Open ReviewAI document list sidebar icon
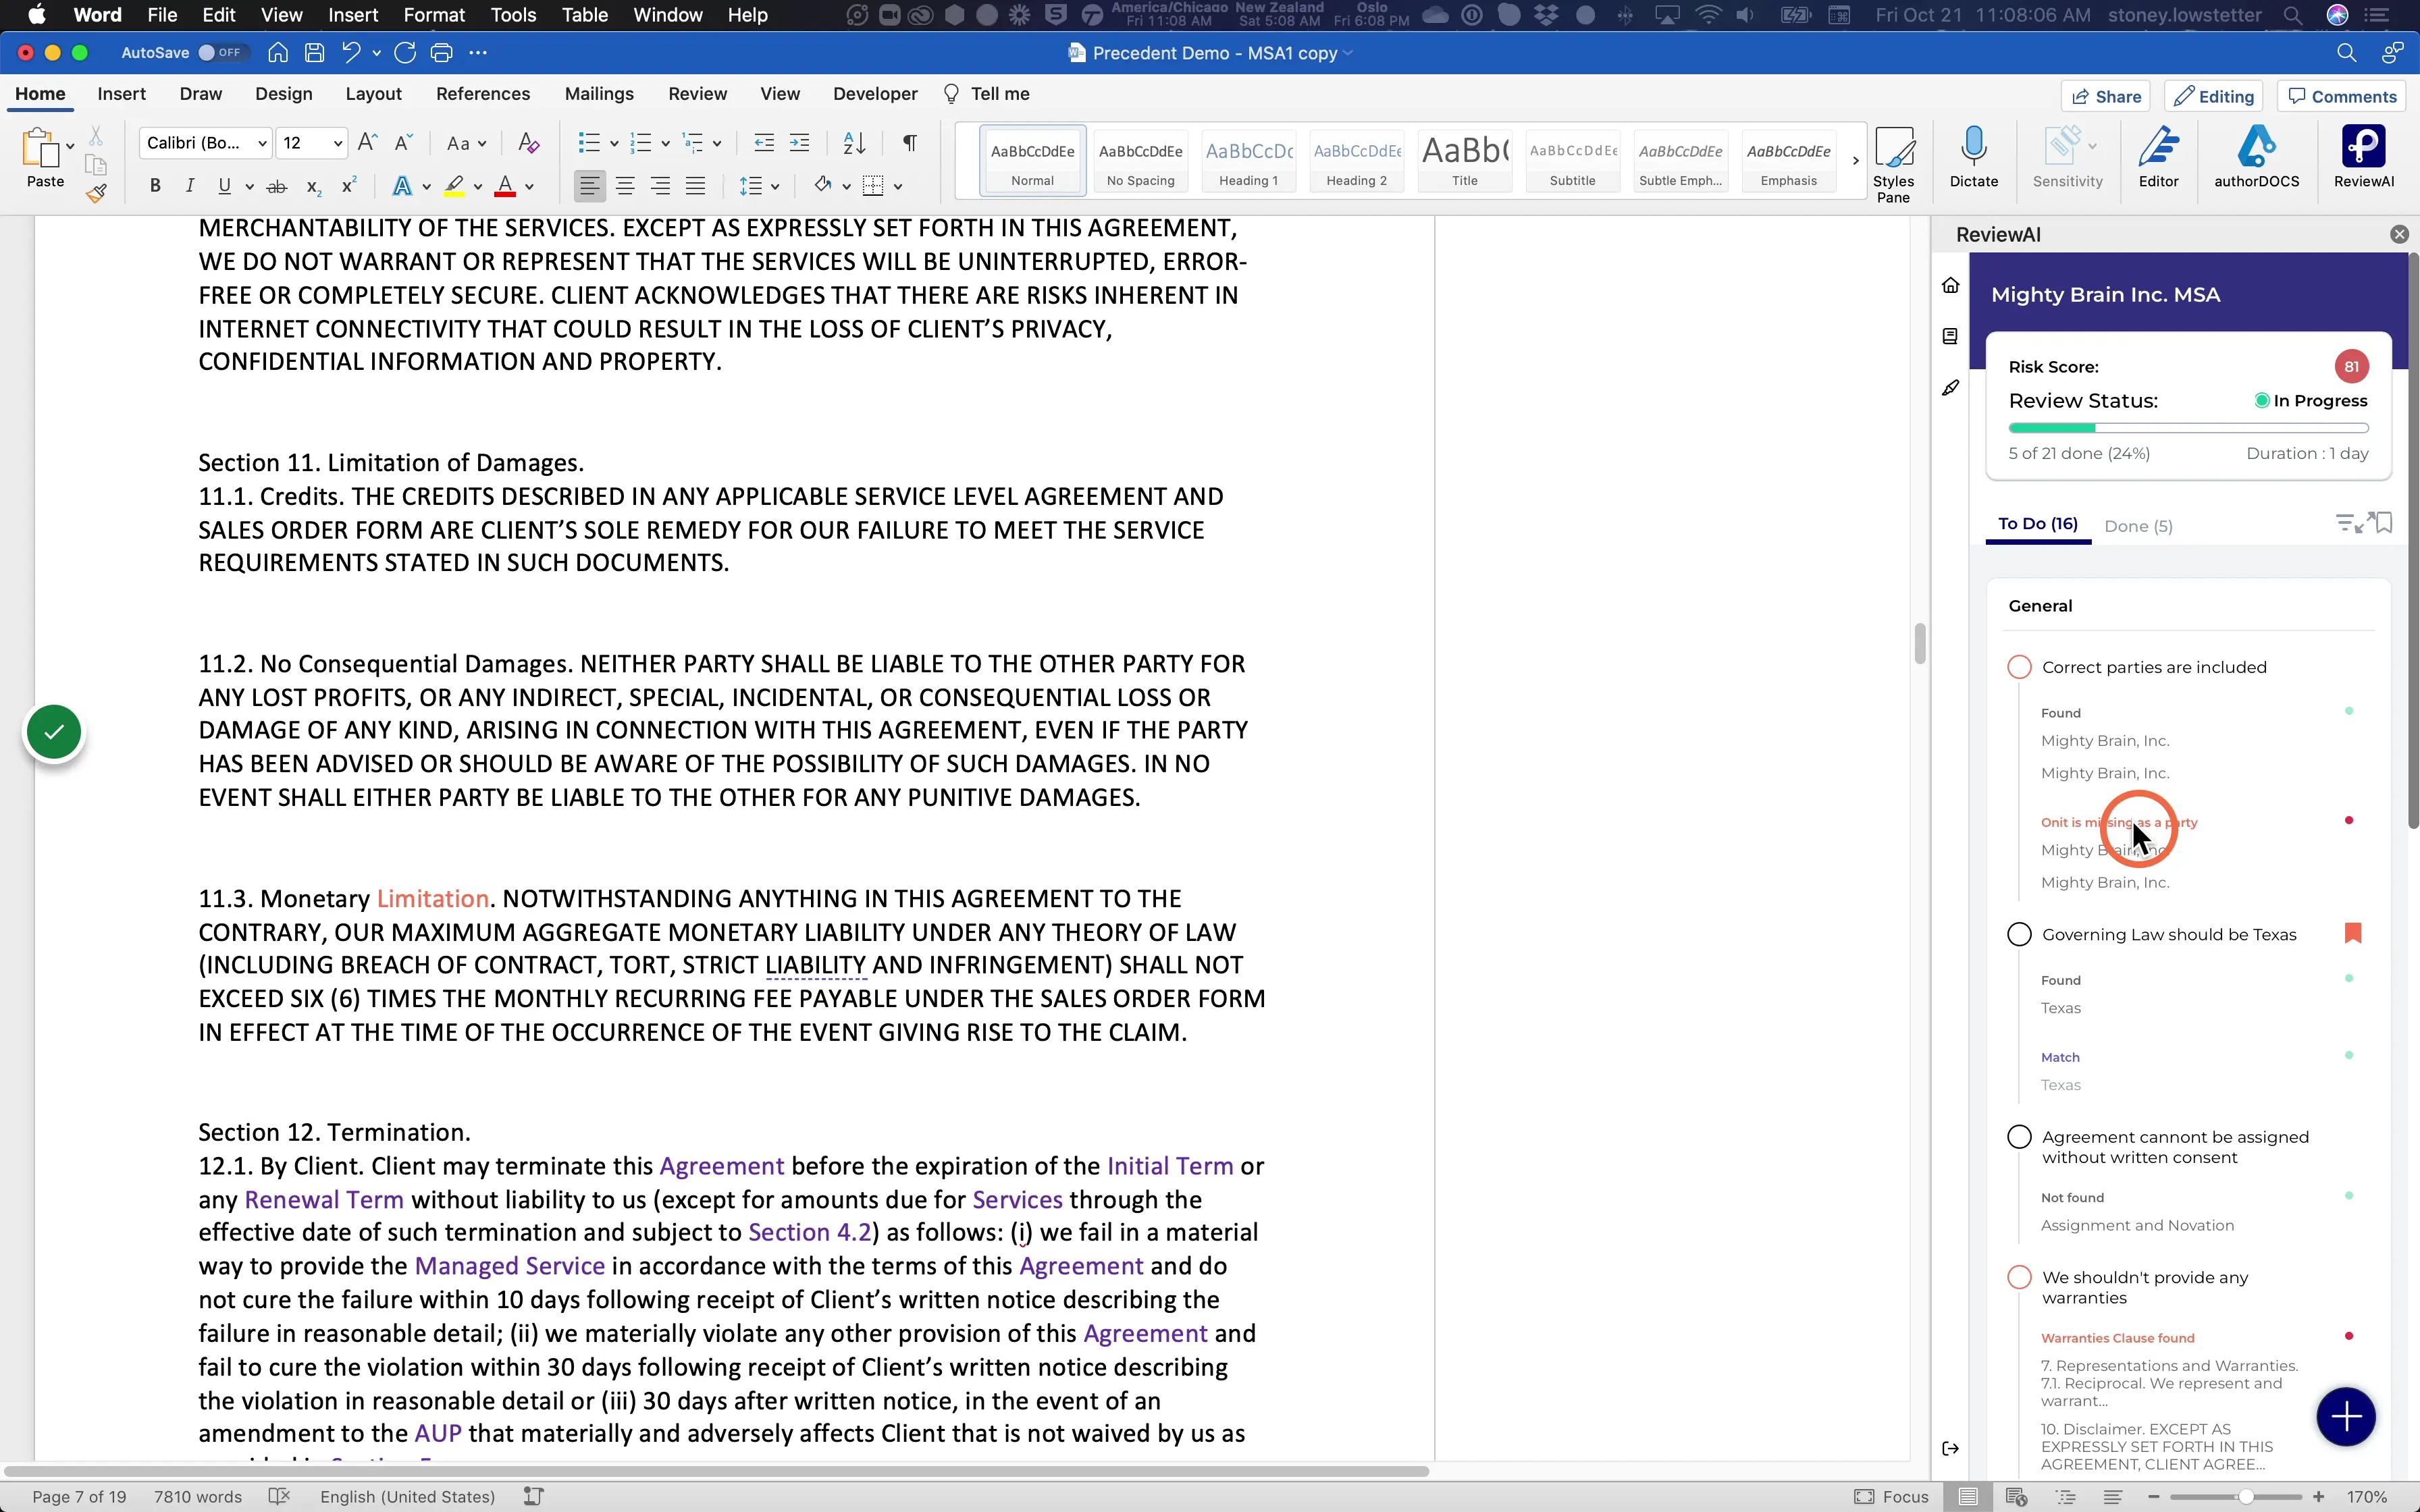2420x1512 pixels. click(x=1950, y=337)
